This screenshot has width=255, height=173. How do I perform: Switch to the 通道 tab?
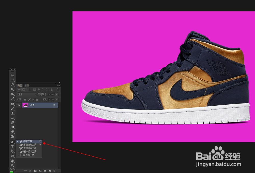[27, 85]
